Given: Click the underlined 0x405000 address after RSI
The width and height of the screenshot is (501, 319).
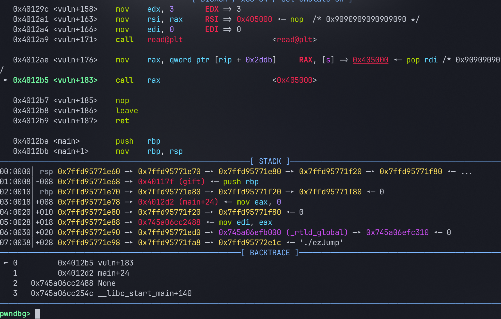Looking at the screenshot, I should tap(254, 19).
